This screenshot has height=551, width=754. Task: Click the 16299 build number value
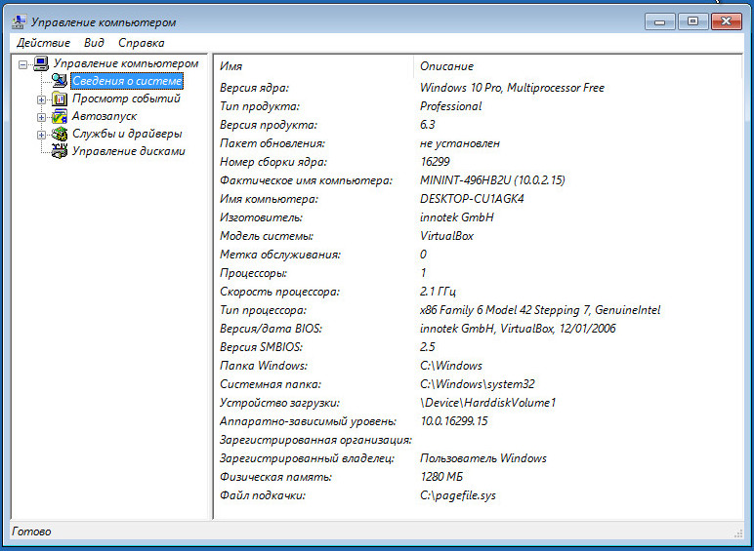click(x=435, y=162)
